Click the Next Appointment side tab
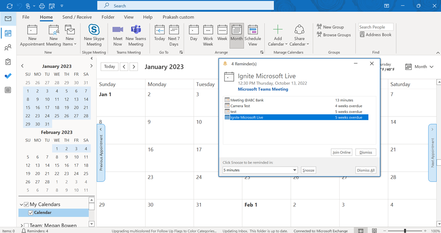441x233 pixels. [432, 153]
